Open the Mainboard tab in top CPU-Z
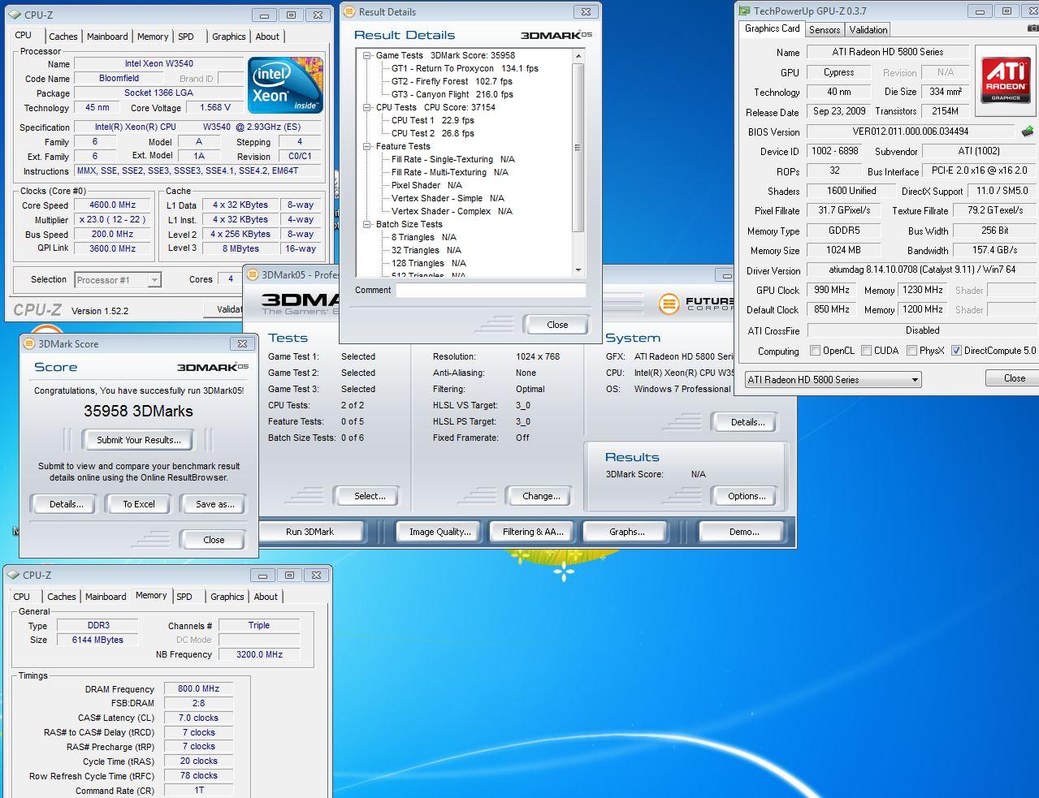Screen dimensions: 1039x798 pos(107,37)
